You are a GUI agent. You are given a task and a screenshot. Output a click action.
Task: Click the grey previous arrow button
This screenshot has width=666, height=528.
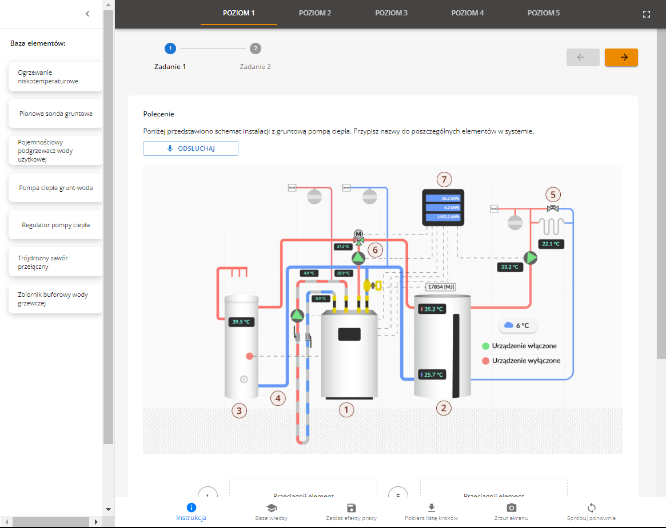click(583, 57)
